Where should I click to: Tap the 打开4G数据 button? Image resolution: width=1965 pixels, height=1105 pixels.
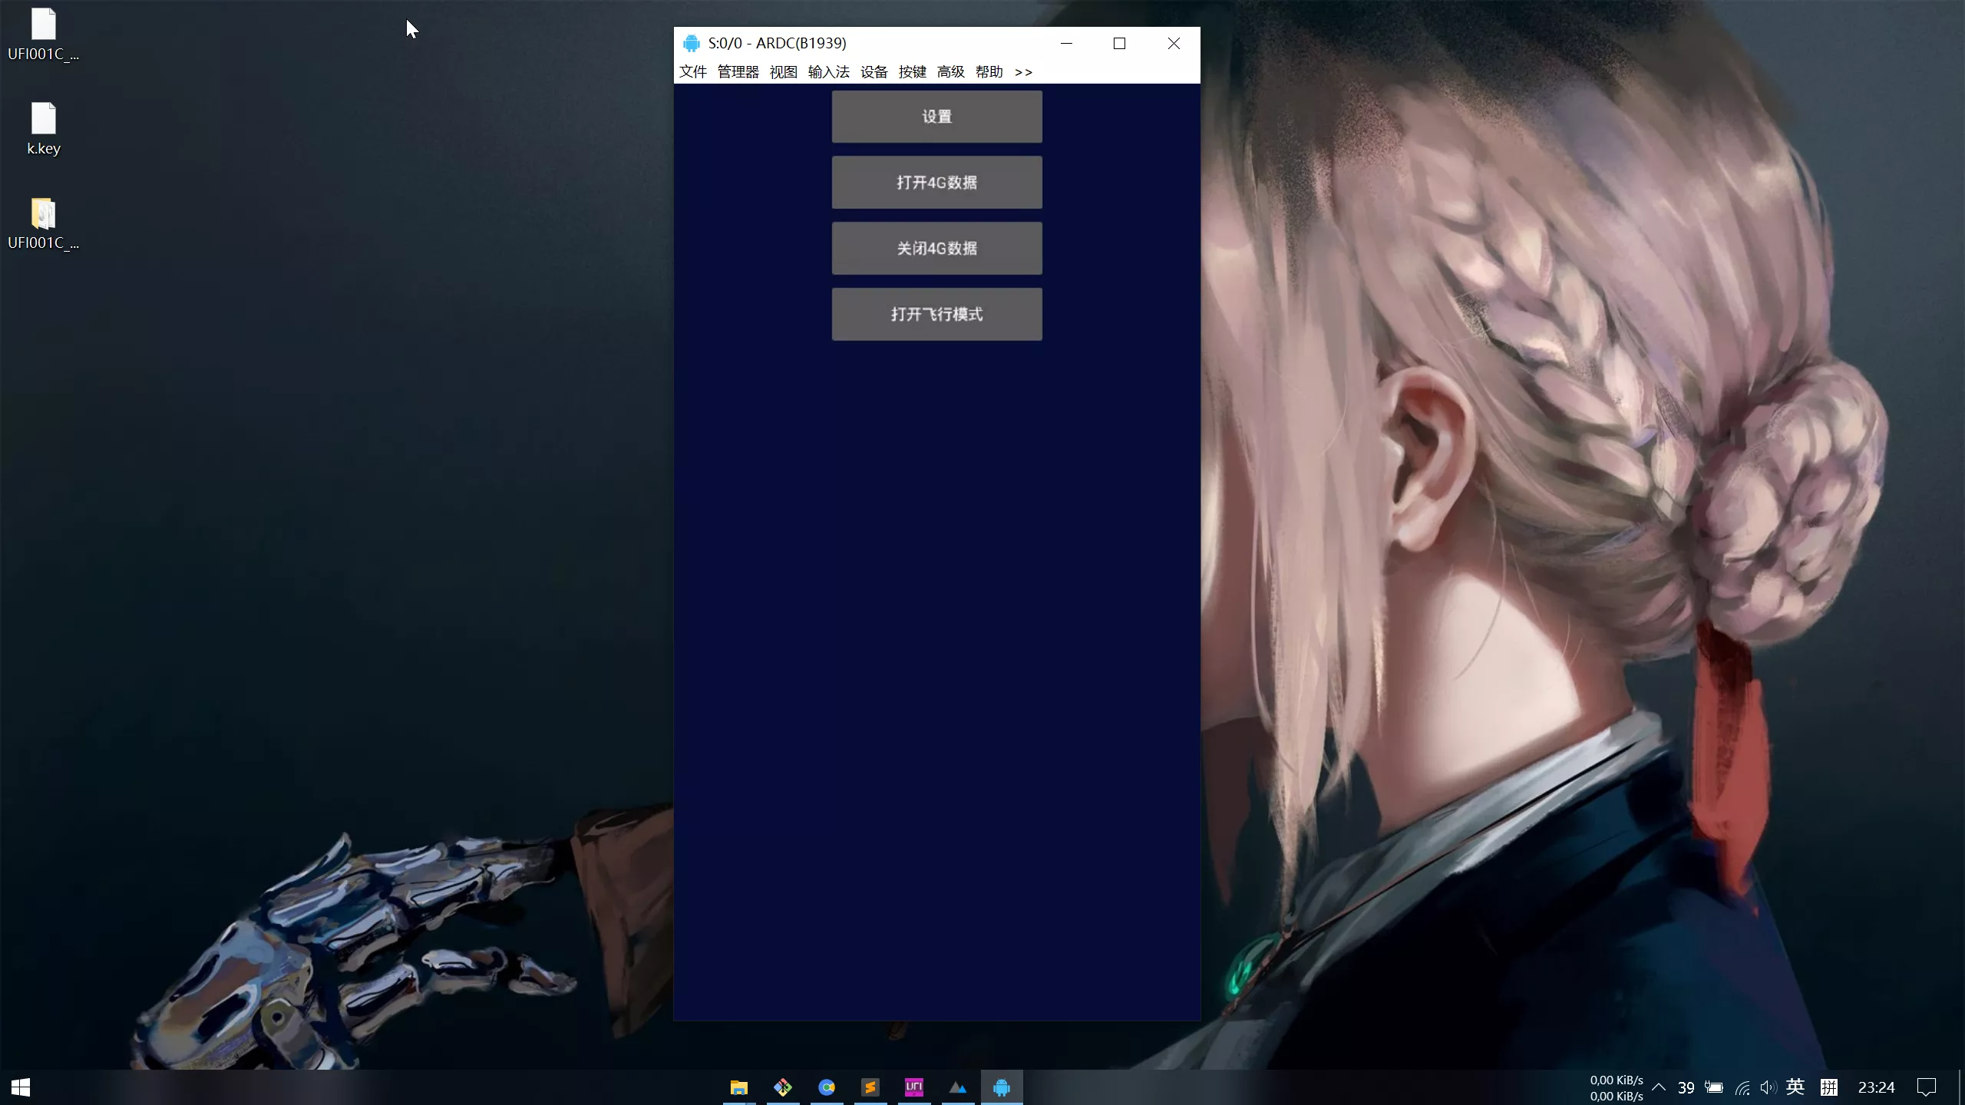click(x=936, y=183)
